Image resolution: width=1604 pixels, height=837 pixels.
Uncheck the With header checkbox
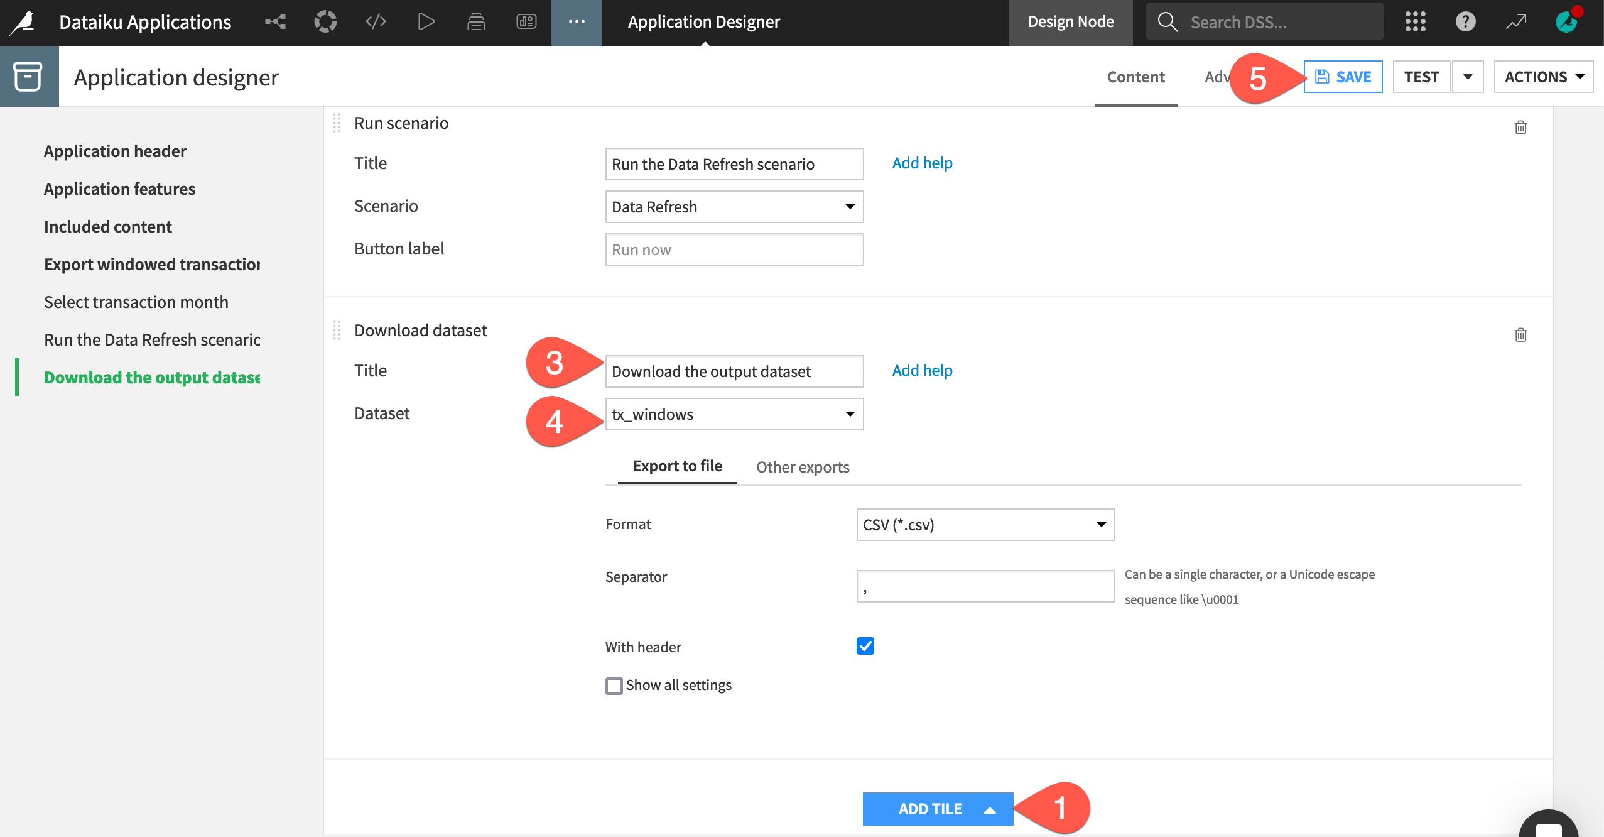pyautogui.click(x=865, y=646)
